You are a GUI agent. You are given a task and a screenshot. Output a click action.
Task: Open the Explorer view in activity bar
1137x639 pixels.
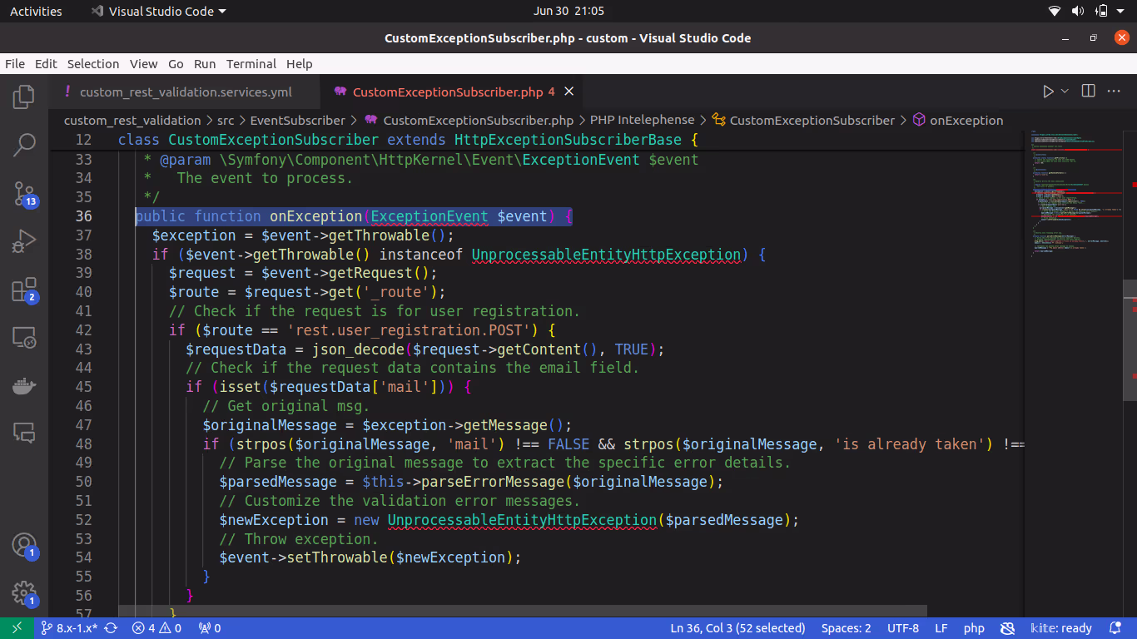[24, 97]
